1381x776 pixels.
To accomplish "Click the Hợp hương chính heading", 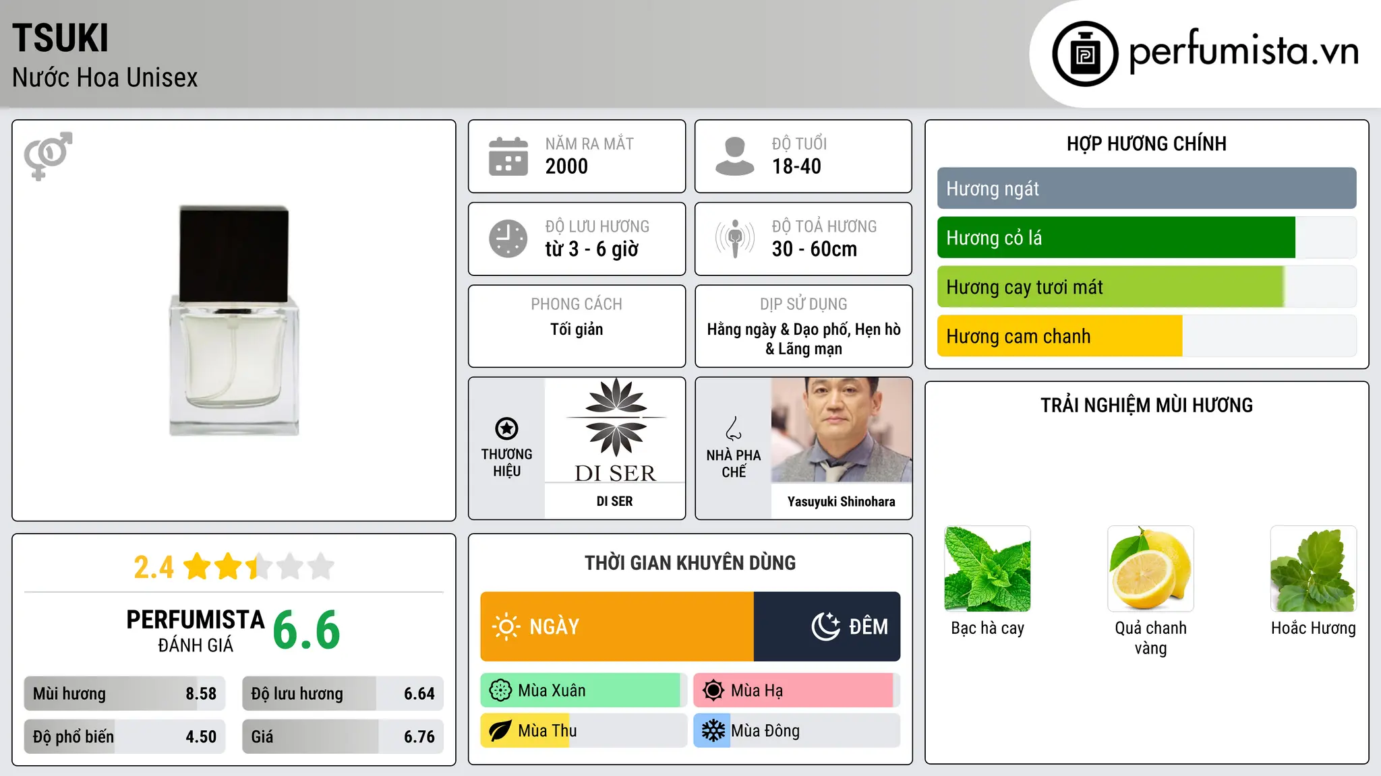I will coord(1146,143).
